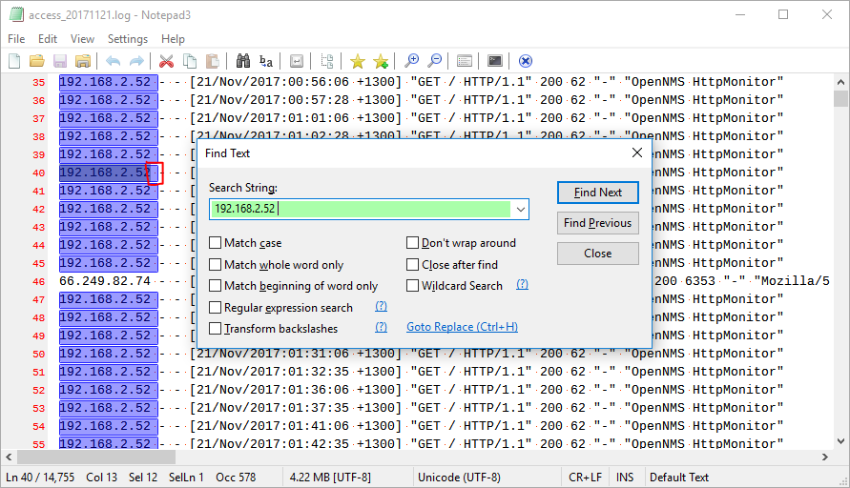Click the Notepad3 title bar app icon
Image resolution: width=850 pixels, height=488 pixels.
16,14
